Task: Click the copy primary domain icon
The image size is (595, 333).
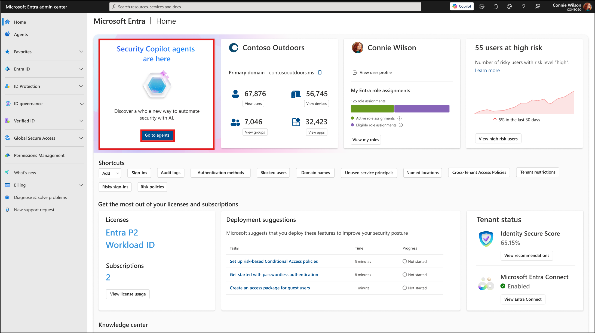Action: pyautogui.click(x=320, y=73)
